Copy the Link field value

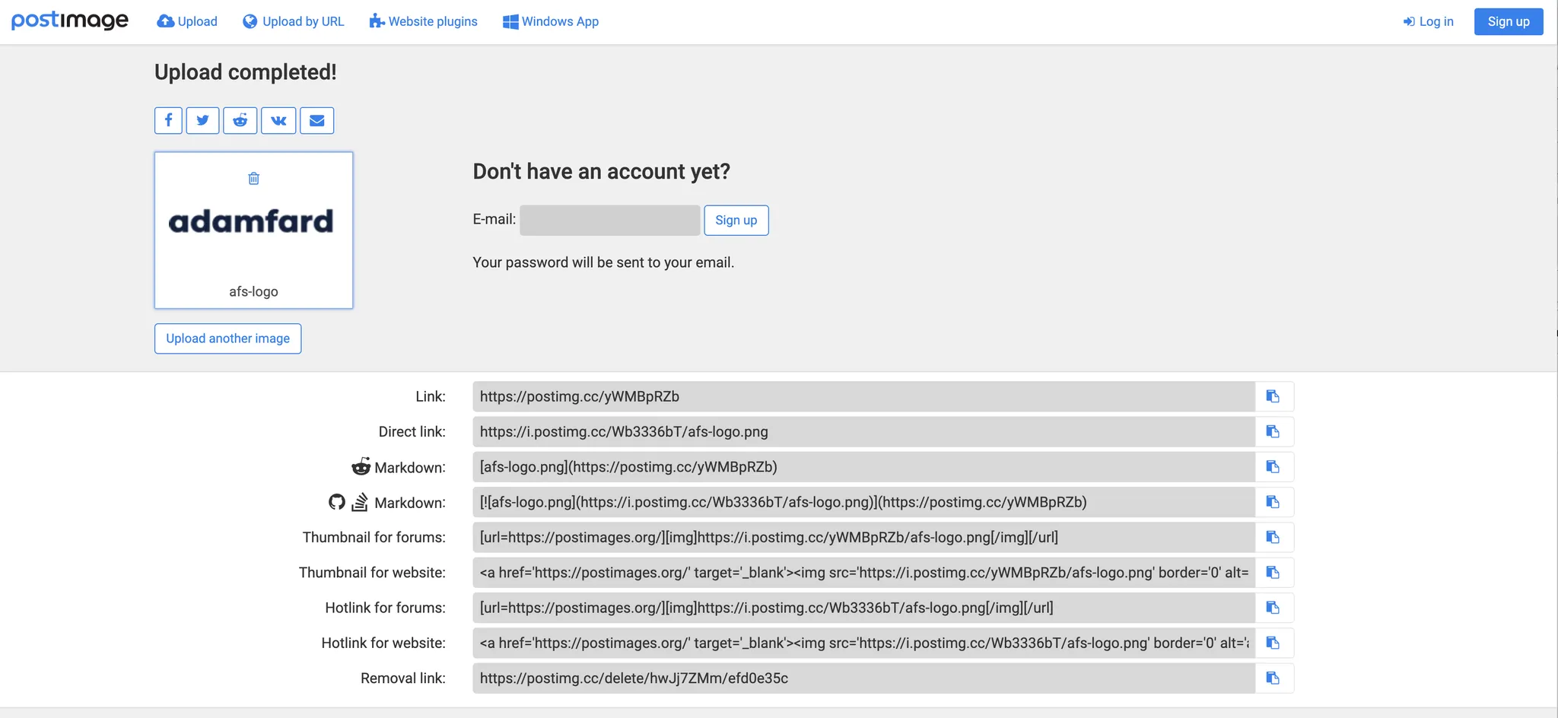1273,396
